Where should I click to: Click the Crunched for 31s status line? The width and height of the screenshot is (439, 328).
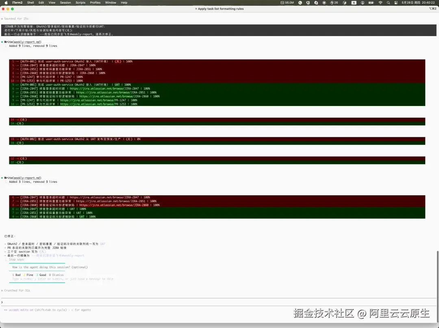click(x=15, y=291)
